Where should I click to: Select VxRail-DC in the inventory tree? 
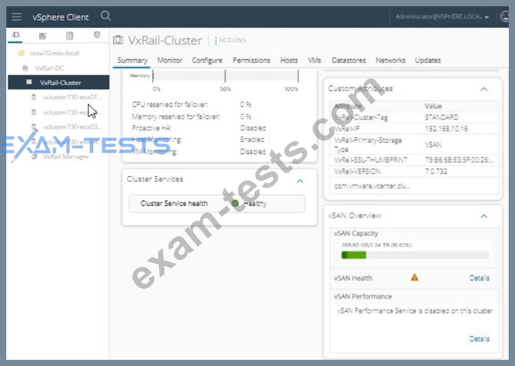point(49,68)
